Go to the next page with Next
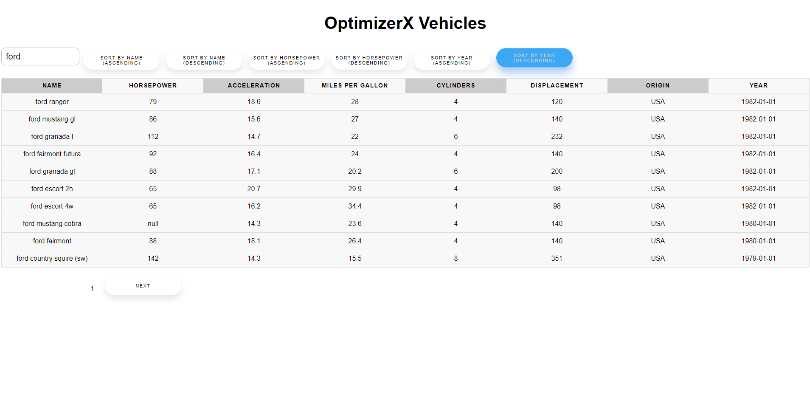Viewport: 810px width, 403px height. click(143, 286)
